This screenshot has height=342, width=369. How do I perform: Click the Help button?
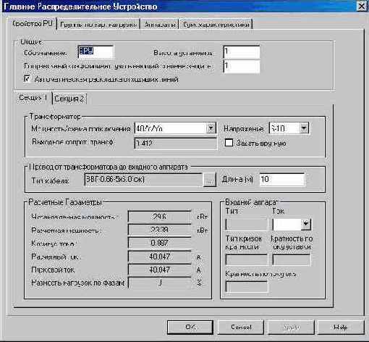(x=340, y=327)
